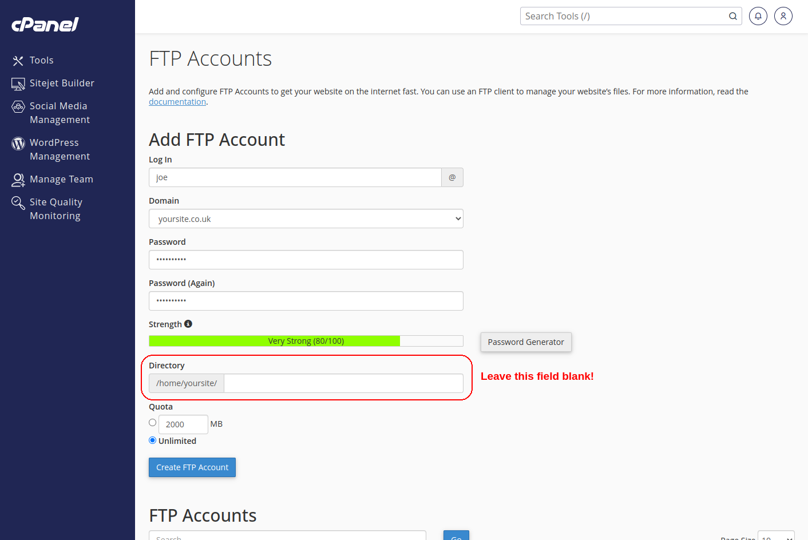Screen dimensions: 808x540
Task: Click the cPanel logo
Action: [x=45, y=25]
